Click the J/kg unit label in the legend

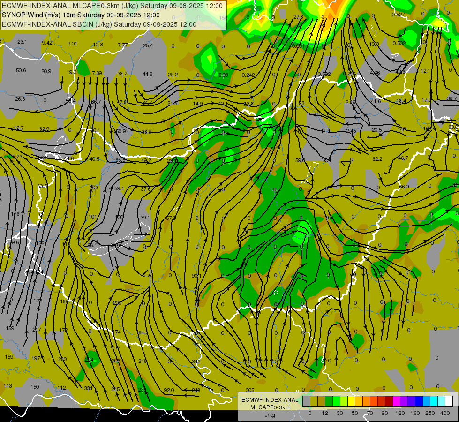click(x=270, y=415)
